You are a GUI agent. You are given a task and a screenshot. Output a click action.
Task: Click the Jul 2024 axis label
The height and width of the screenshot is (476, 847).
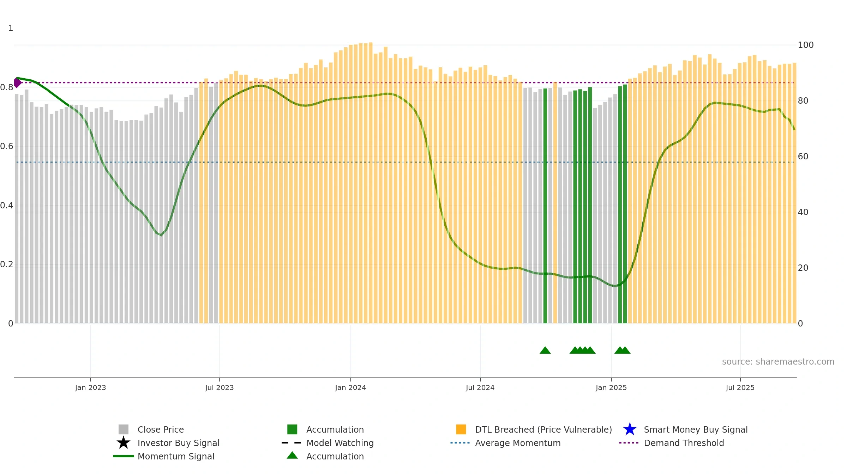point(480,387)
